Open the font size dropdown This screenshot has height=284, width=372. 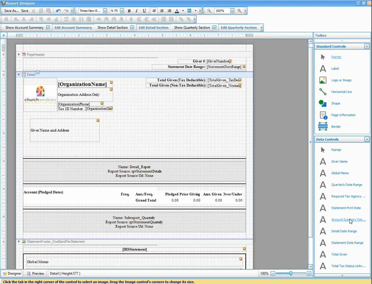[x=122, y=11]
